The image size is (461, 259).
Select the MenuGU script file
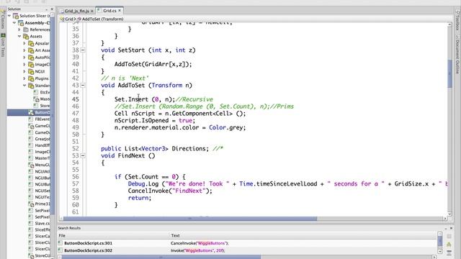point(40,165)
